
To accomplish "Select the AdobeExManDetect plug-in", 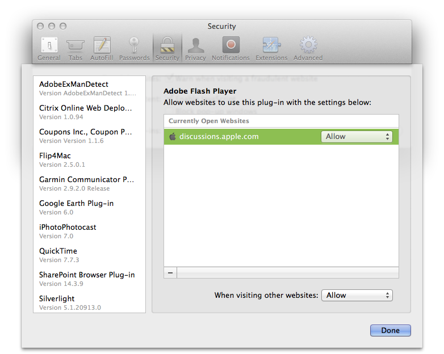I will pos(90,88).
